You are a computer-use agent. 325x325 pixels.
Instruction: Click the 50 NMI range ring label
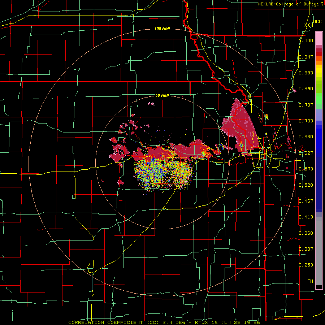[x=162, y=95]
